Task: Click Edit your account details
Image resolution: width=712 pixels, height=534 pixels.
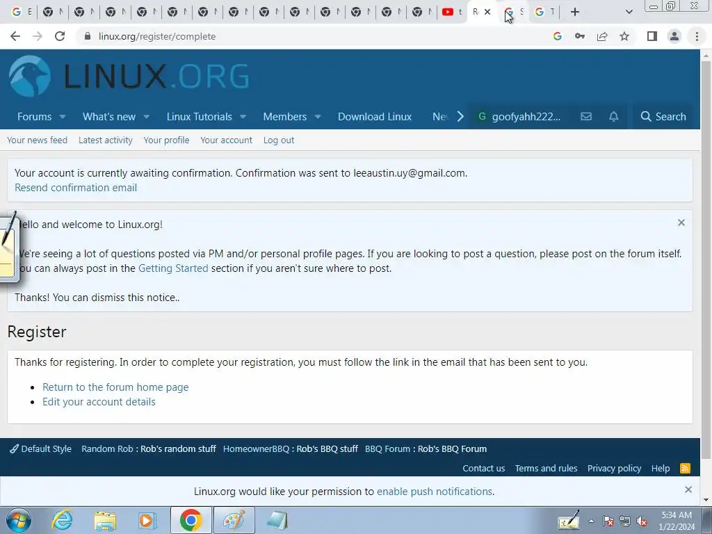Action: tap(99, 402)
